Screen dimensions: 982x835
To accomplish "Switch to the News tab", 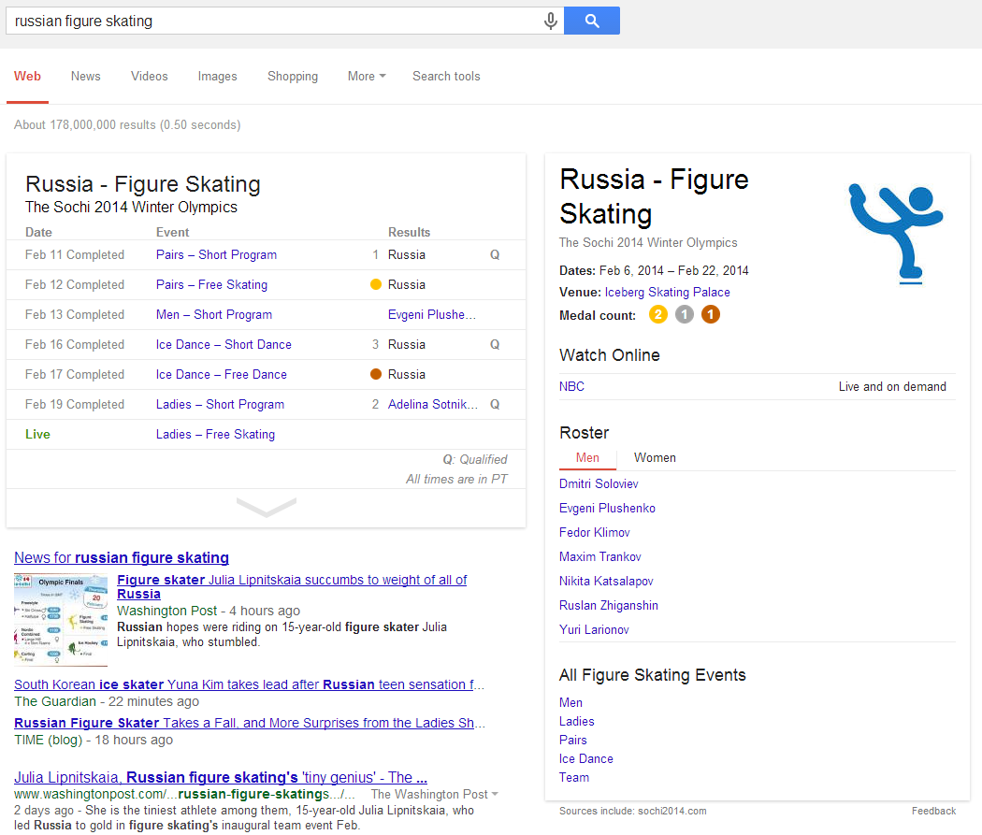I will point(86,77).
